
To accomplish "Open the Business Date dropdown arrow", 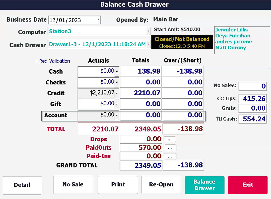I will 99,20.
